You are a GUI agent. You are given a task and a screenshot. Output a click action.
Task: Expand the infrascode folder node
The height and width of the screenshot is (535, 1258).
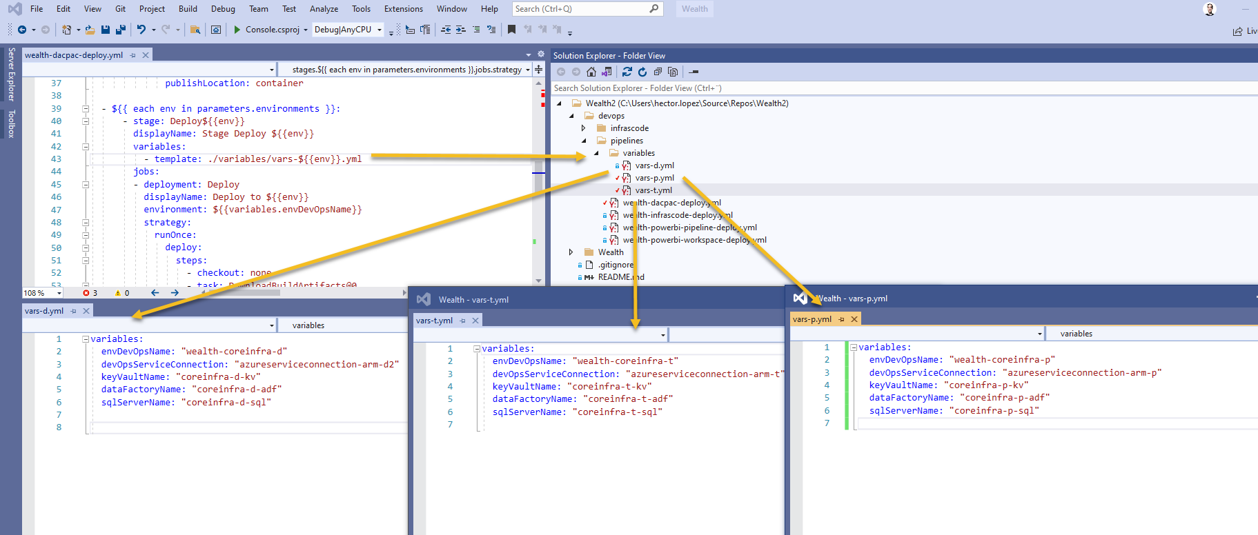click(584, 128)
